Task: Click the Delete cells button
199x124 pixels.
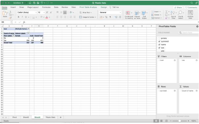Action: pyautogui.click(x=156, y=15)
